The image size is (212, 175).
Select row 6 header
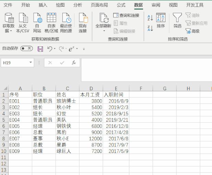click(4, 126)
